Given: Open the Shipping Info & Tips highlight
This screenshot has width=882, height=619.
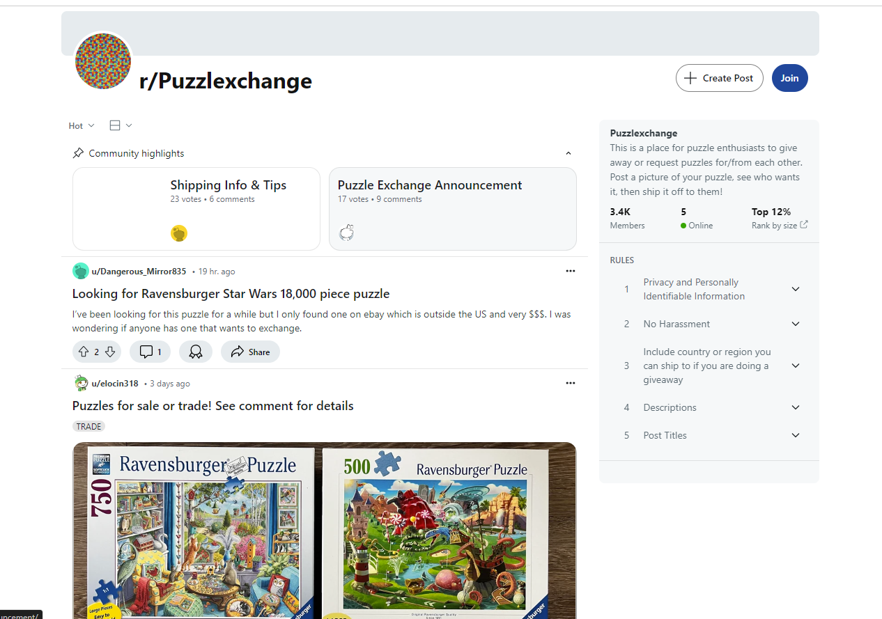Looking at the screenshot, I should [x=196, y=209].
